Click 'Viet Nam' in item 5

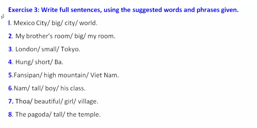(x=104, y=75)
